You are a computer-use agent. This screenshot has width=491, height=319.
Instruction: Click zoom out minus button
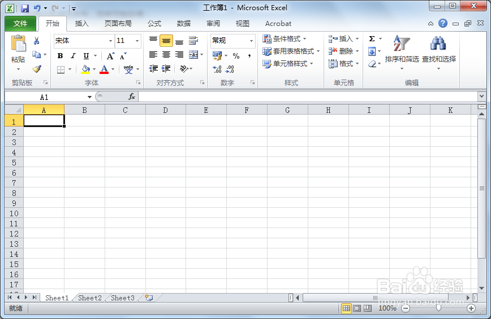click(x=406, y=309)
